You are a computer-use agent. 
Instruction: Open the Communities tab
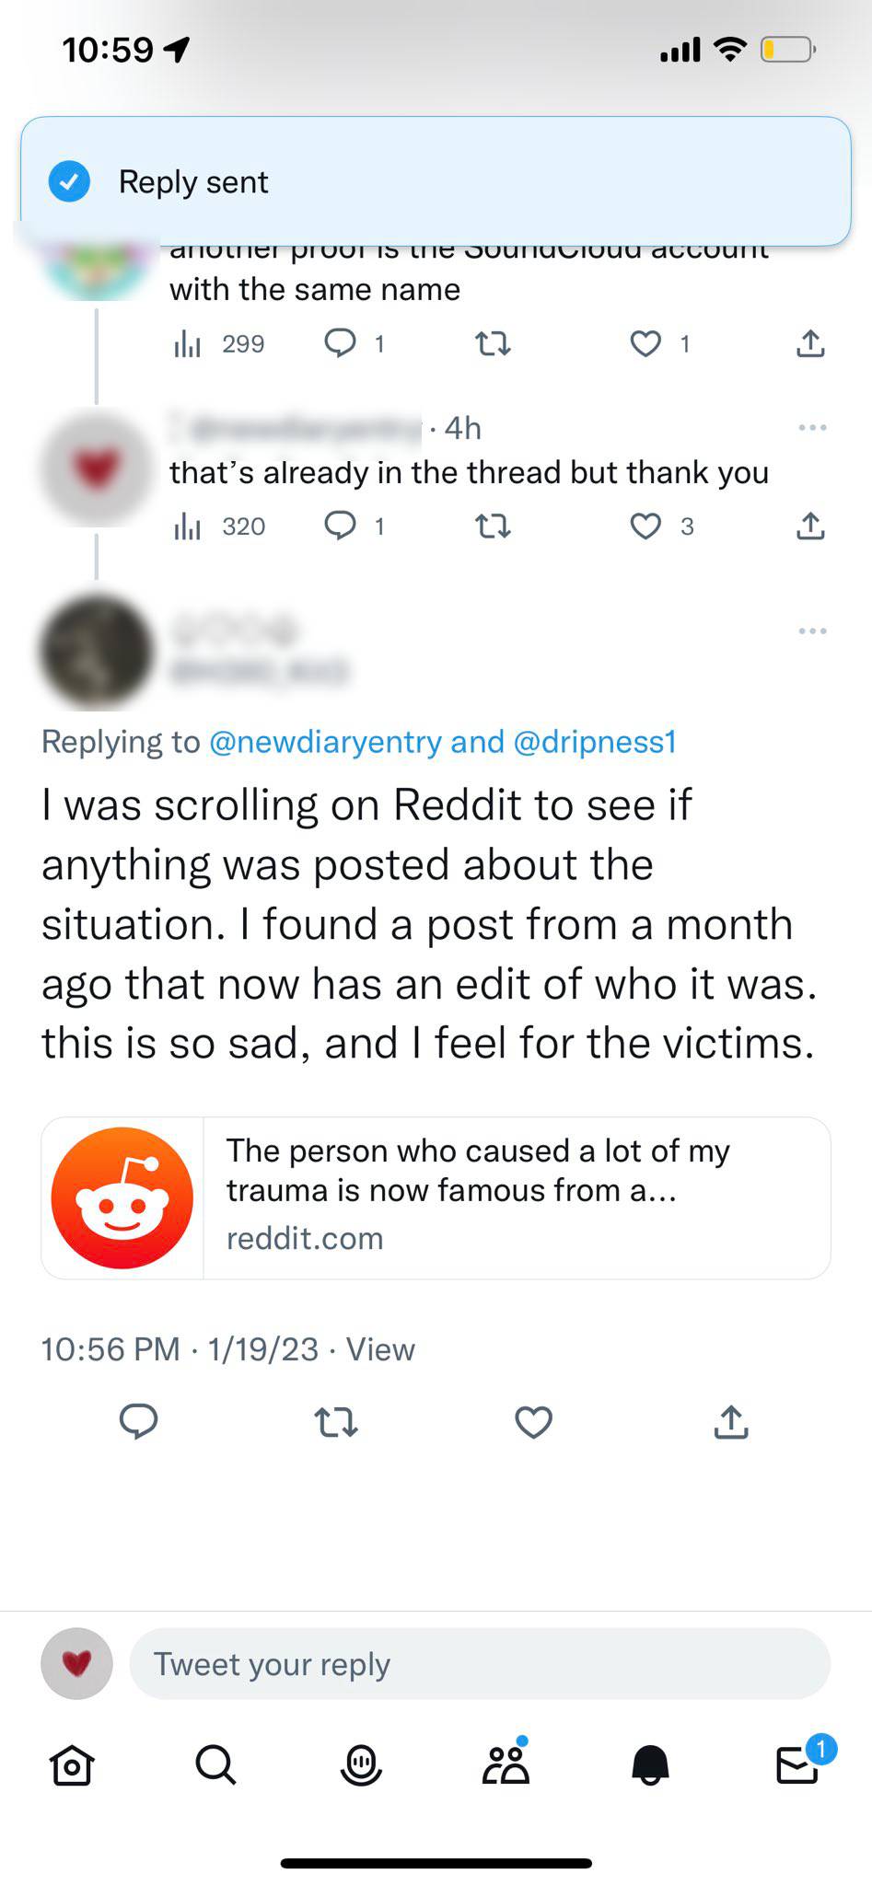click(506, 1764)
